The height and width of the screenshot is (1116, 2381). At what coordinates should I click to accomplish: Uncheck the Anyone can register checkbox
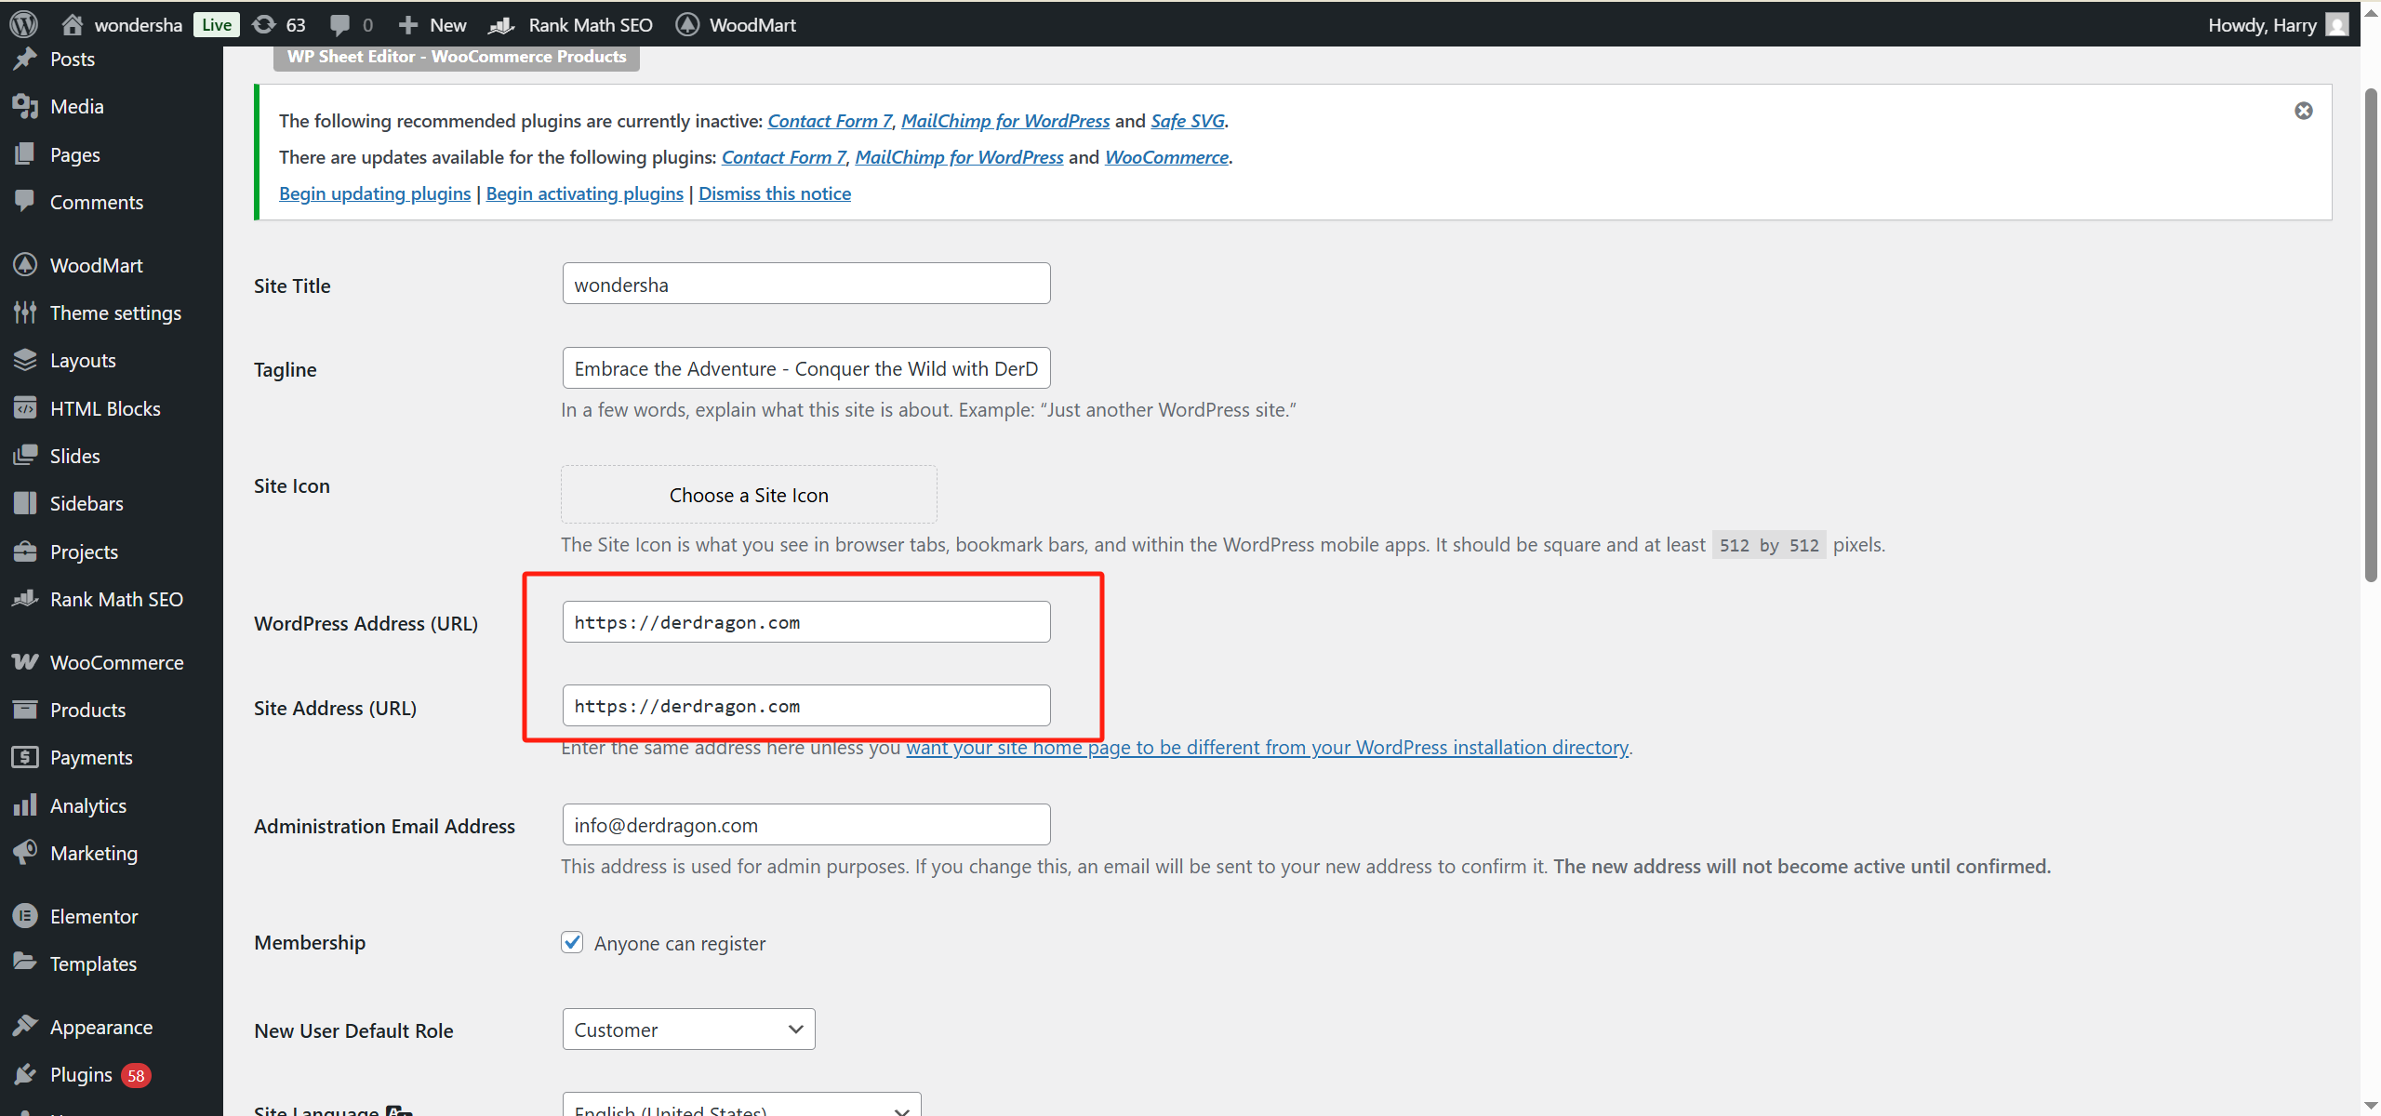pos(572,942)
